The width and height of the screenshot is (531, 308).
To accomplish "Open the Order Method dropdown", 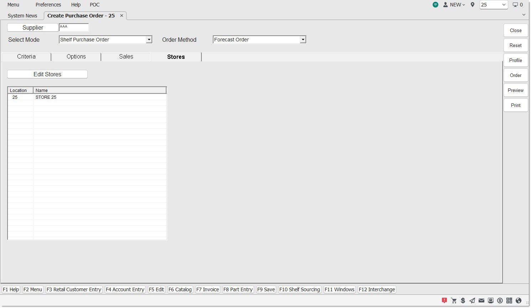I will point(303,40).
